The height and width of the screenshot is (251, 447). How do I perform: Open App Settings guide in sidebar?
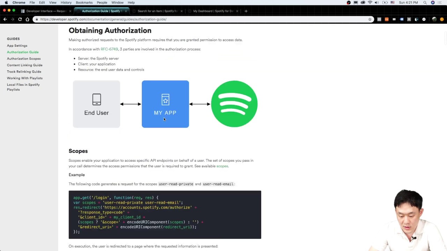[x=17, y=46]
